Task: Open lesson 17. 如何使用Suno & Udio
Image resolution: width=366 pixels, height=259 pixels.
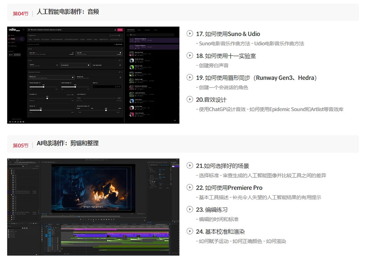Action: pyautogui.click(x=228, y=34)
